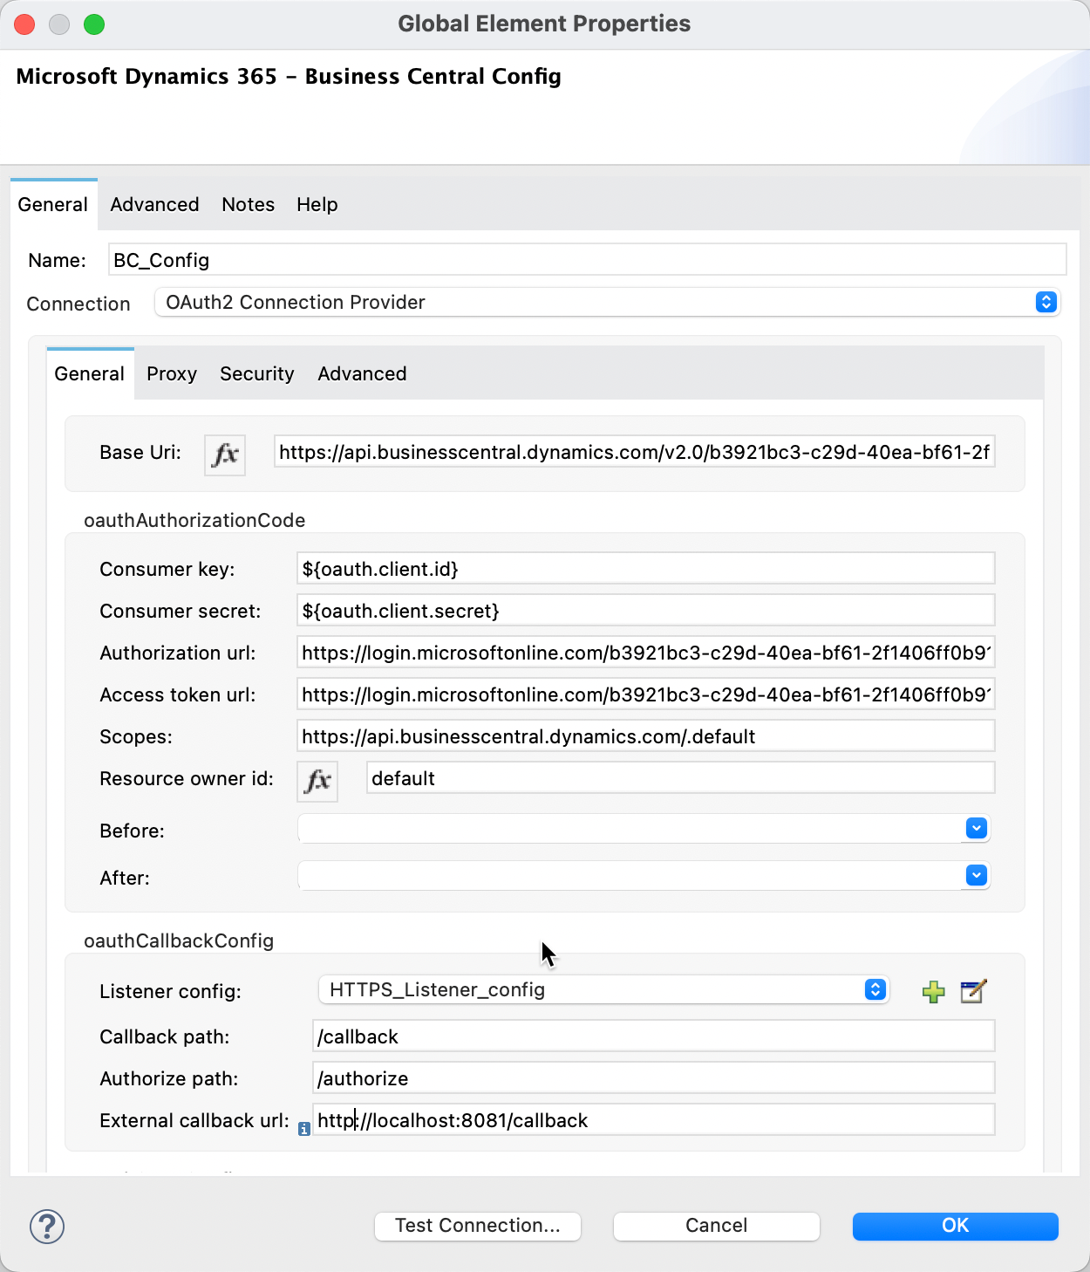
Task: Open the Notes tab
Action: [249, 205]
